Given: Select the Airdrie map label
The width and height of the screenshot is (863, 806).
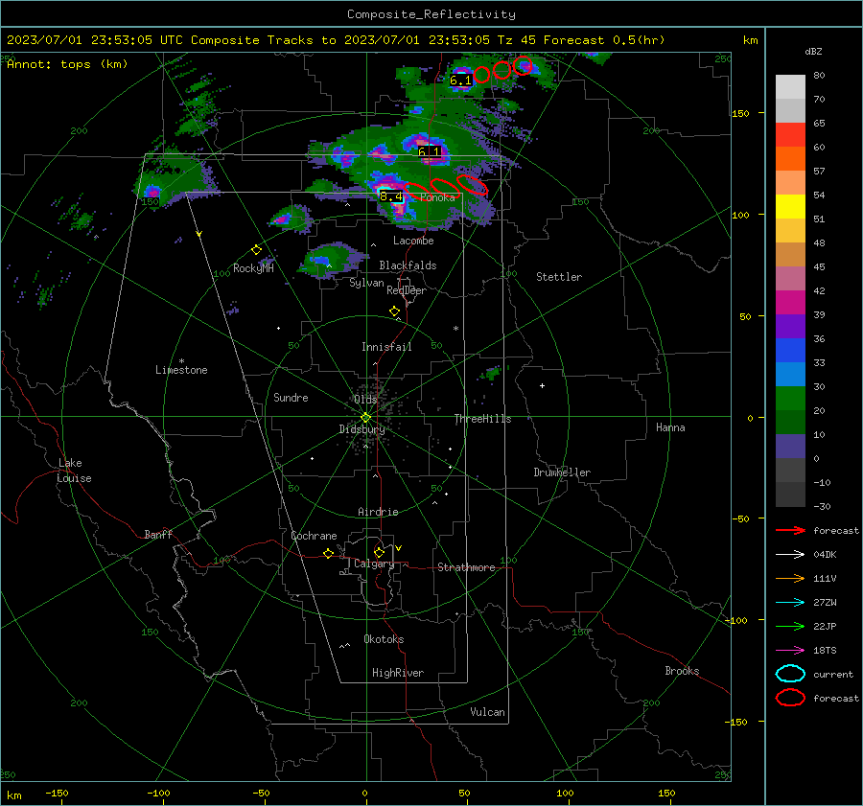Looking at the screenshot, I should [378, 512].
